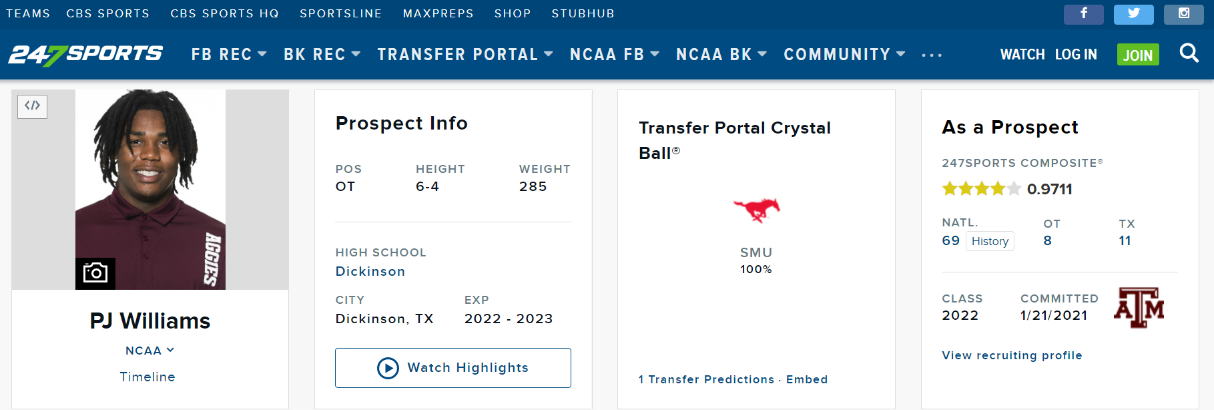The image size is (1214, 410).
Task: Open the camera photo gallery icon
Action: [95, 273]
